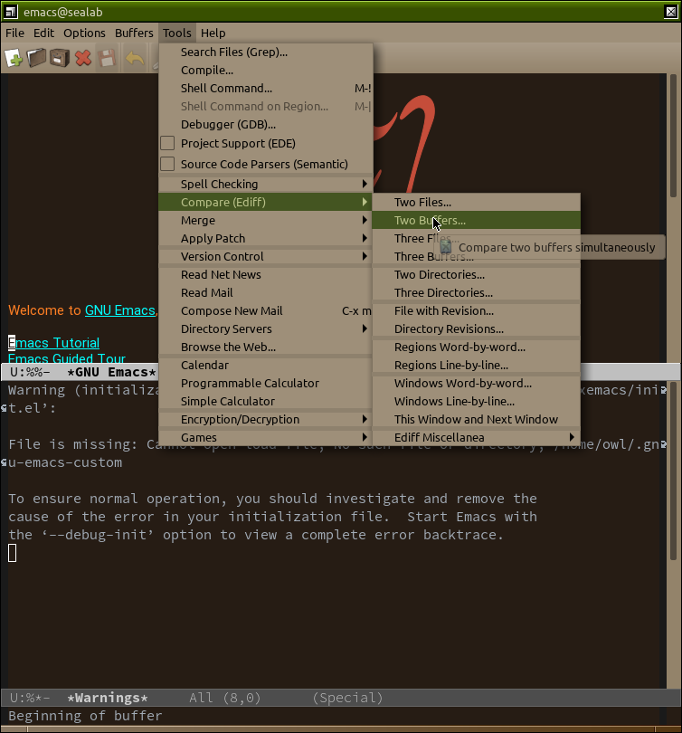
Task: Open the Emacs Tutorial link
Action: pos(53,343)
